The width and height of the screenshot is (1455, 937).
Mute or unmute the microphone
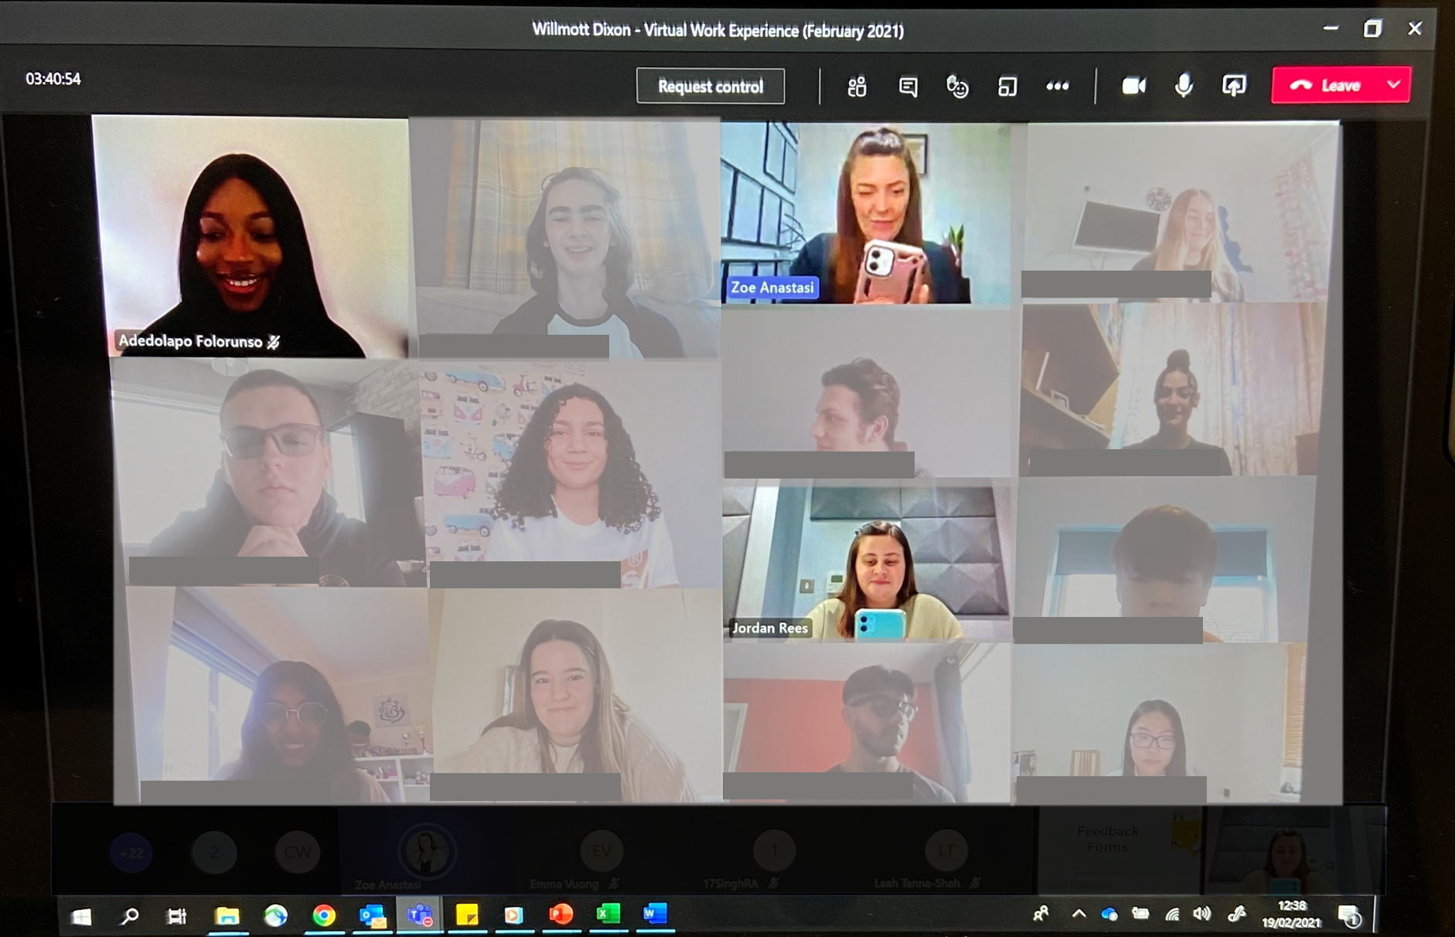click(1183, 86)
